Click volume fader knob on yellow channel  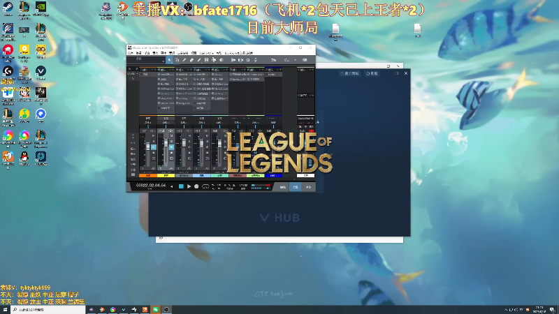pos(166,143)
